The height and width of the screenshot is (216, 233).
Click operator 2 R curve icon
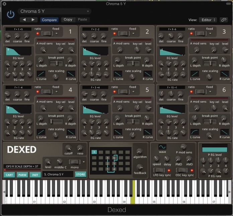pyautogui.click(x=148, y=74)
